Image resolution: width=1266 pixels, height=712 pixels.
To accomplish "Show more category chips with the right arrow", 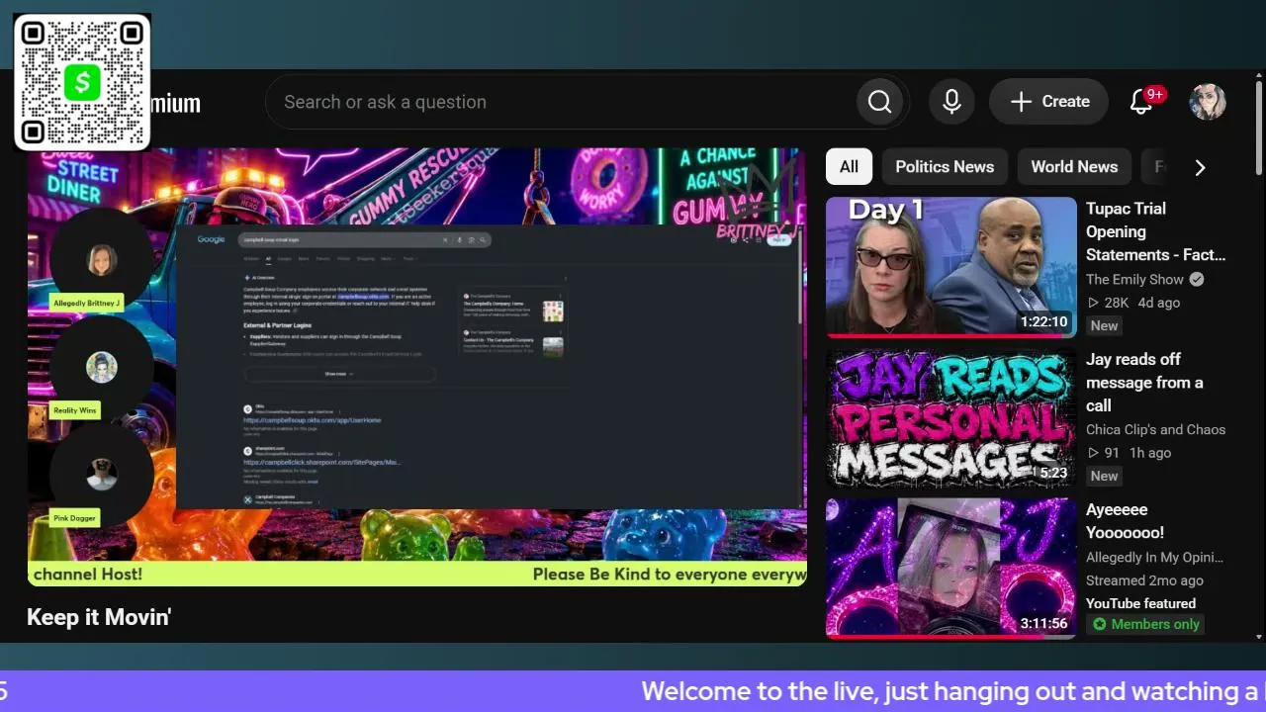I will [1200, 167].
